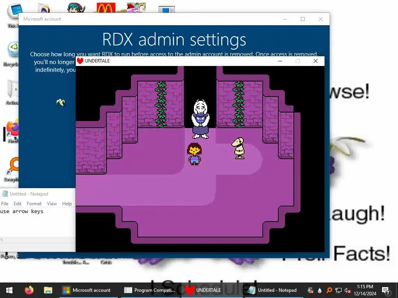The width and height of the screenshot is (398, 298).
Task: Click the striped-shirt child Frisk in game
Action: 194,154
